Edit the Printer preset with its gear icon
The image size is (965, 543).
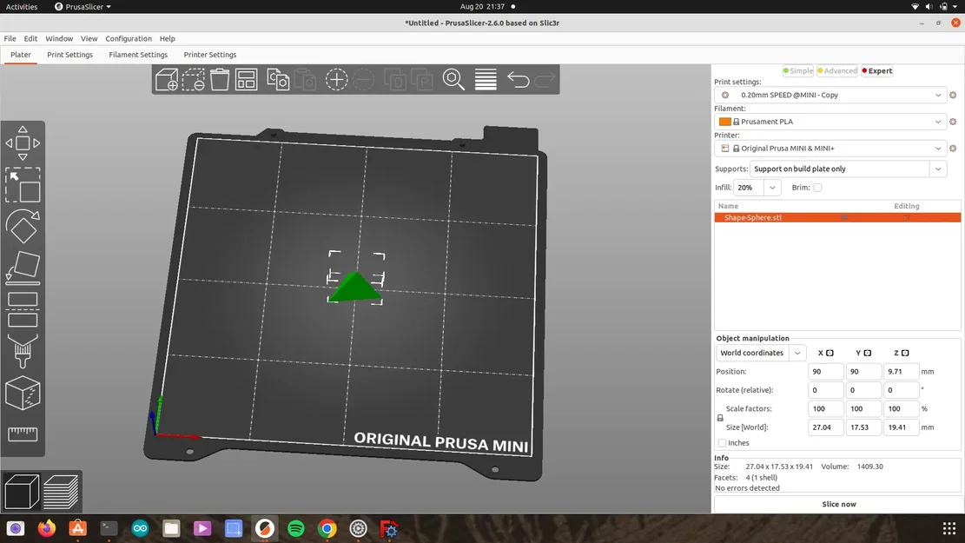coord(953,149)
